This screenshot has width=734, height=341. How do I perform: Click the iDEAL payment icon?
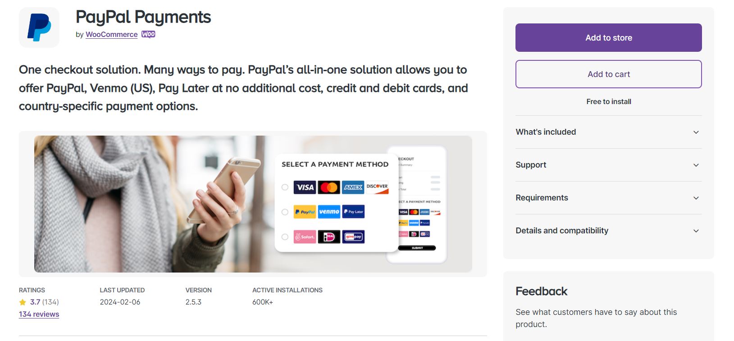click(x=329, y=236)
